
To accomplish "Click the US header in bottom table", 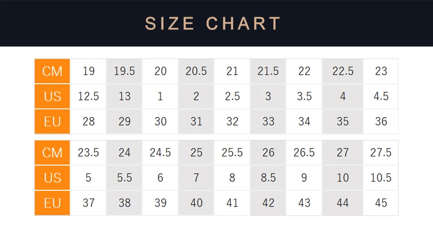I will coord(52,178).
